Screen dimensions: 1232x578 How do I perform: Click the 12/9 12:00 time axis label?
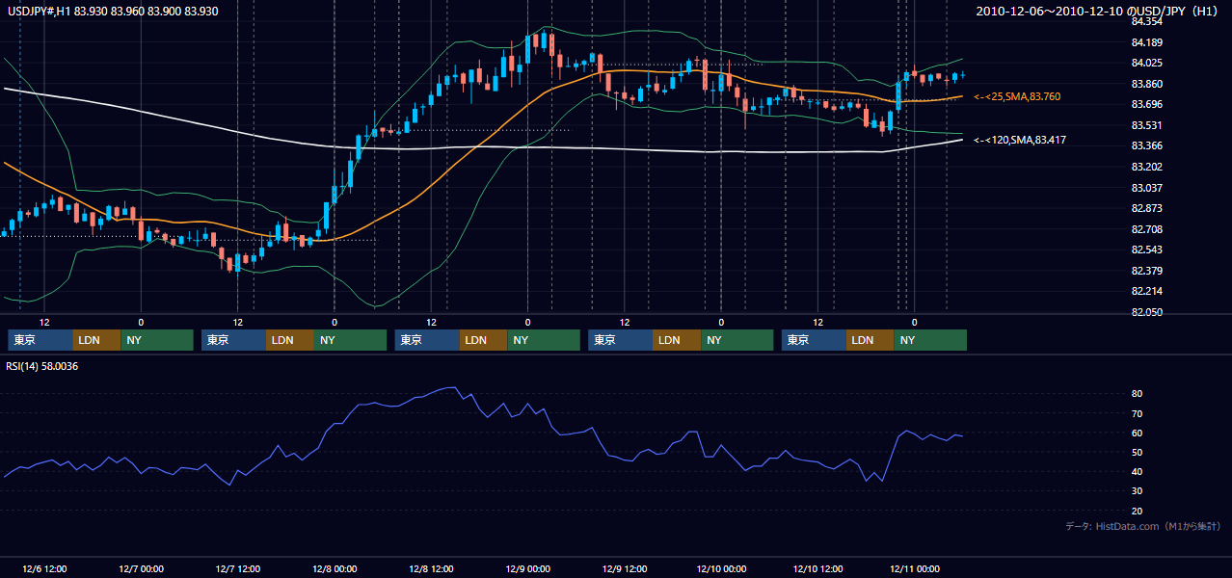625,568
